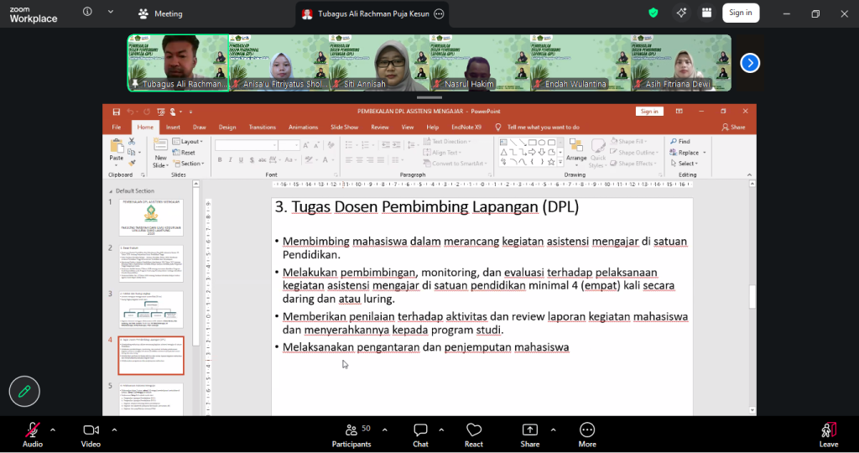Image resolution: width=859 pixels, height=453 pixels.
Task: Open the Participants panel
Action: (351, 435)
